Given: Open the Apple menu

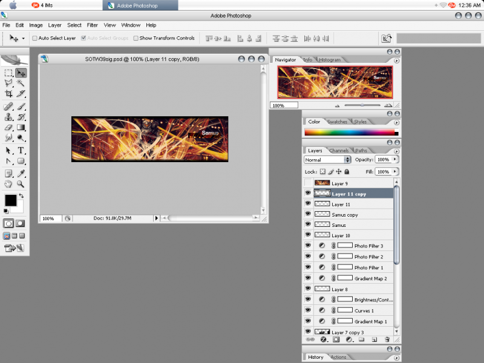Looking at the screenshot, I should (13, 5).
